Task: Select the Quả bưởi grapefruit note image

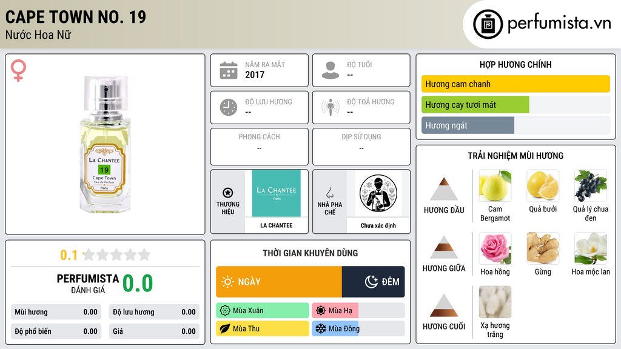Action: coord(543,185)
